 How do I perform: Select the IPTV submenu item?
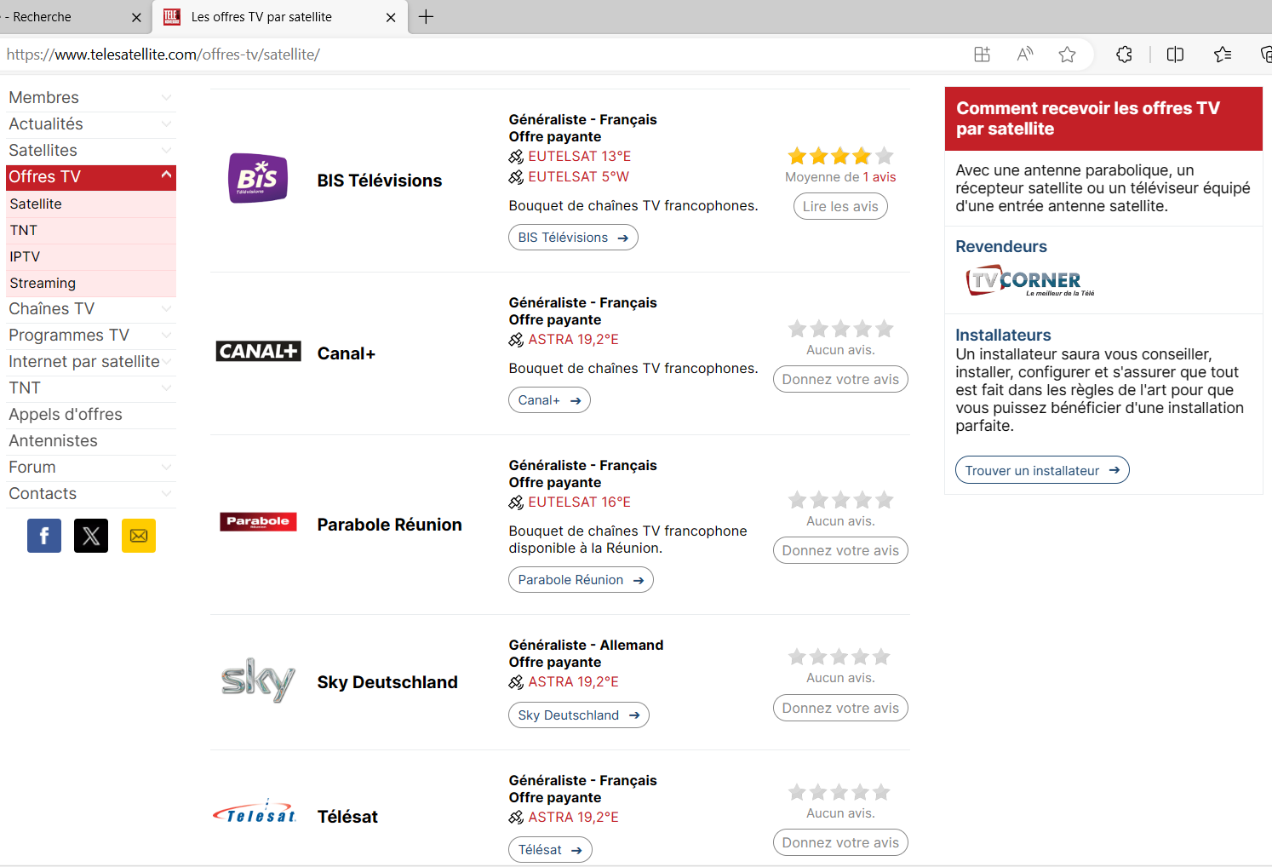click(91, 257)
